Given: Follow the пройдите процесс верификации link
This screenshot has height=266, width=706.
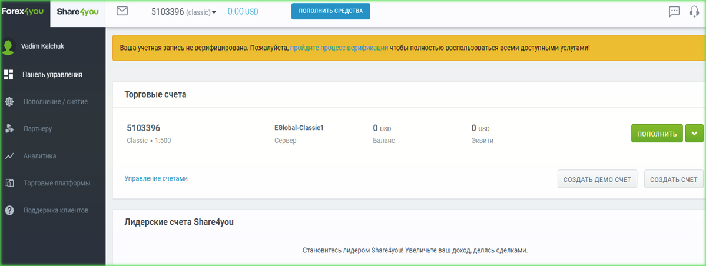Looking at the screenshot, I should coord(339,48).
